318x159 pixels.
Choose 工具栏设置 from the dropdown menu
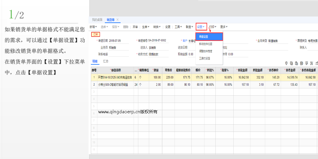click(205, 58)
